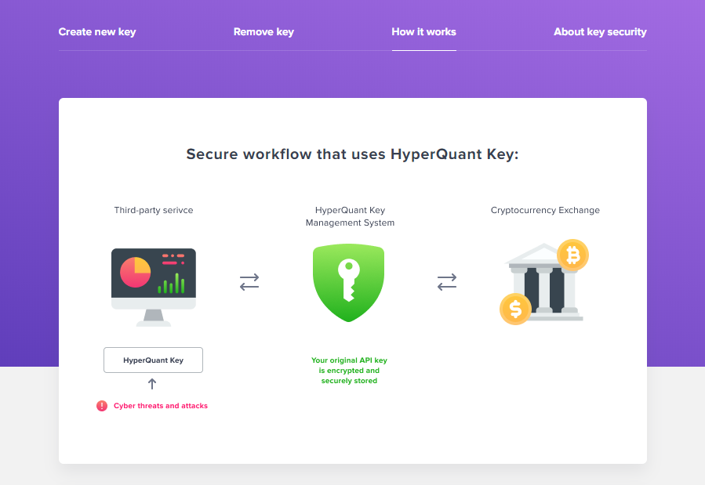Click the green shield key icon
The height and width of the screenshot is (485, 705).
[348, 283]
